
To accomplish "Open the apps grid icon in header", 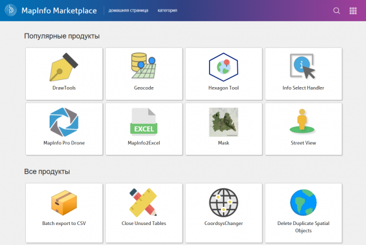I will coord(353,10).
